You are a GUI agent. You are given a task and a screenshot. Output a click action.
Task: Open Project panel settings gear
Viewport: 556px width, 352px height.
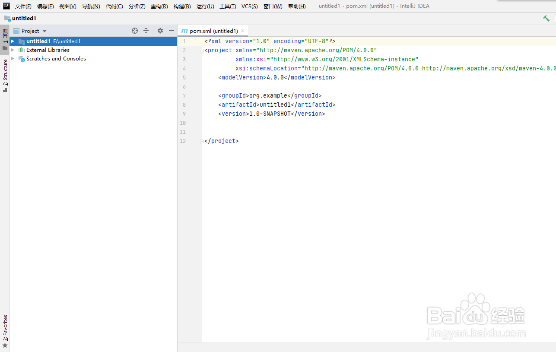tap(160, 31)
